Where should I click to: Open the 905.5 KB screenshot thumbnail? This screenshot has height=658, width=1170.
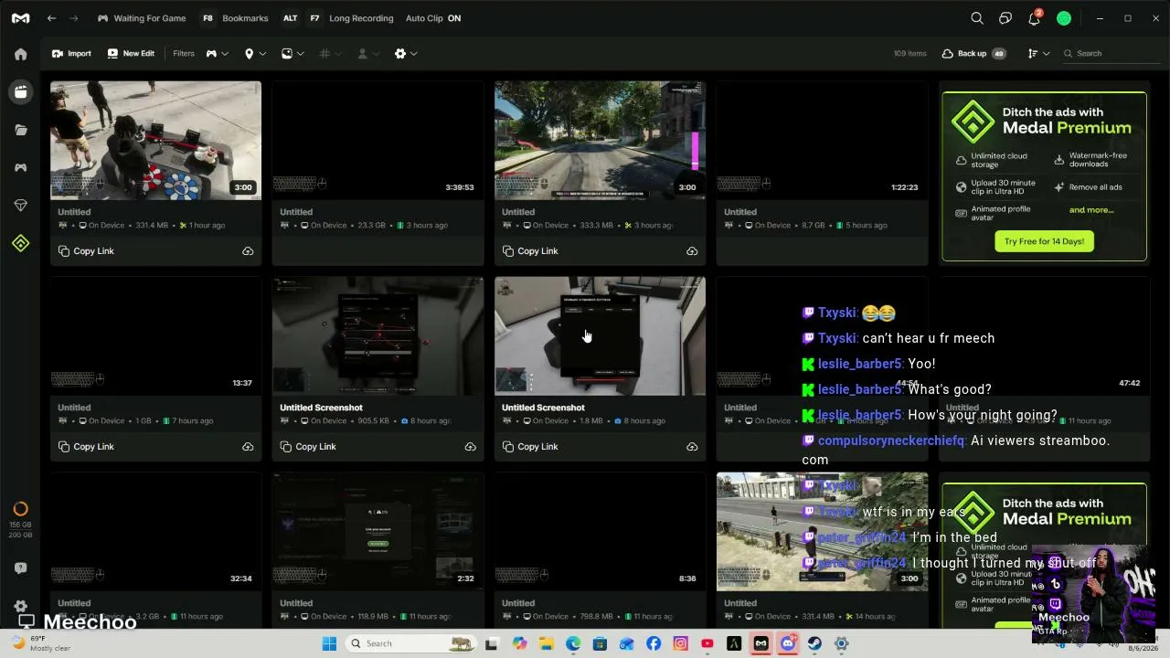pos(378,336)
